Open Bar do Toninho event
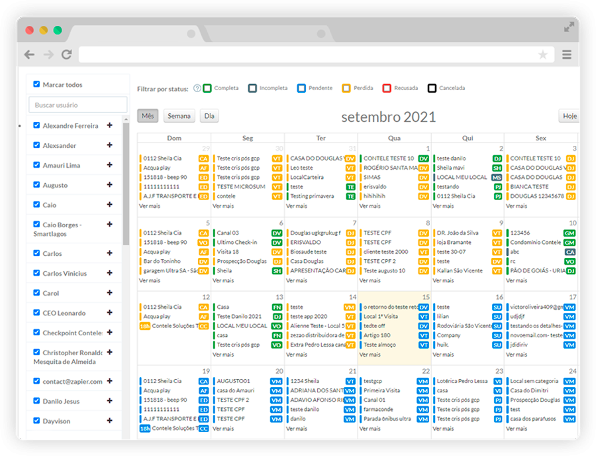This screenshot has height=456, width=596. (174, 261)
